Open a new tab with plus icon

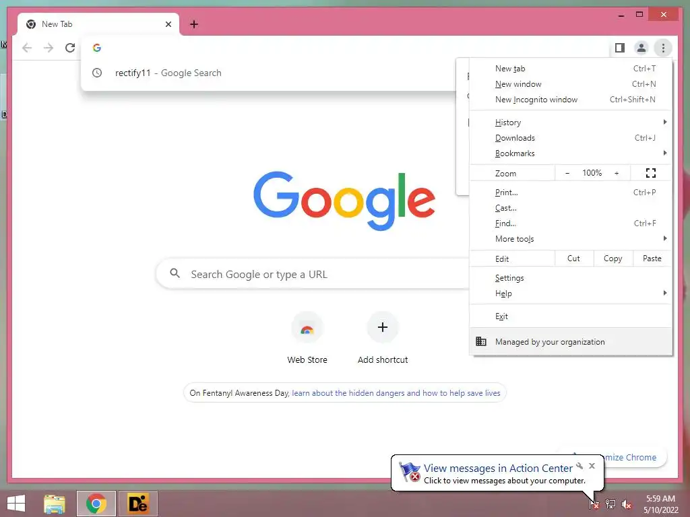194,24
